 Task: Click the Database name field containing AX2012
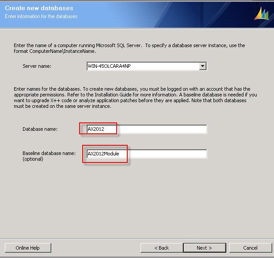coord(147,129)
